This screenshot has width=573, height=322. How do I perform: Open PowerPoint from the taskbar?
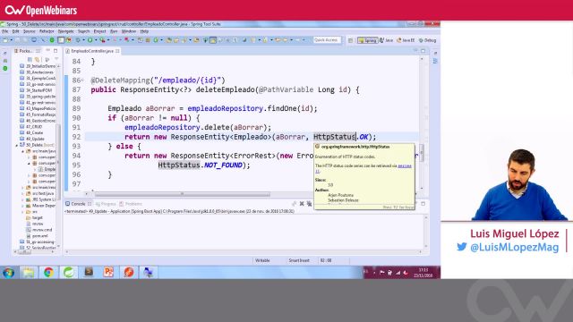pyautogui.click(x=108, y=272)
